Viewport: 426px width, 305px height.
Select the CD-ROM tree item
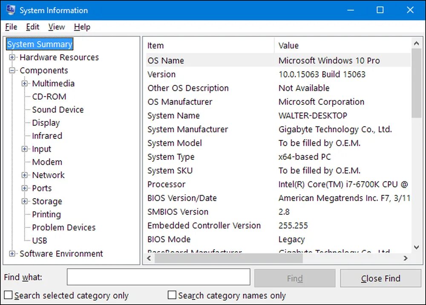(x=49, y=96)
